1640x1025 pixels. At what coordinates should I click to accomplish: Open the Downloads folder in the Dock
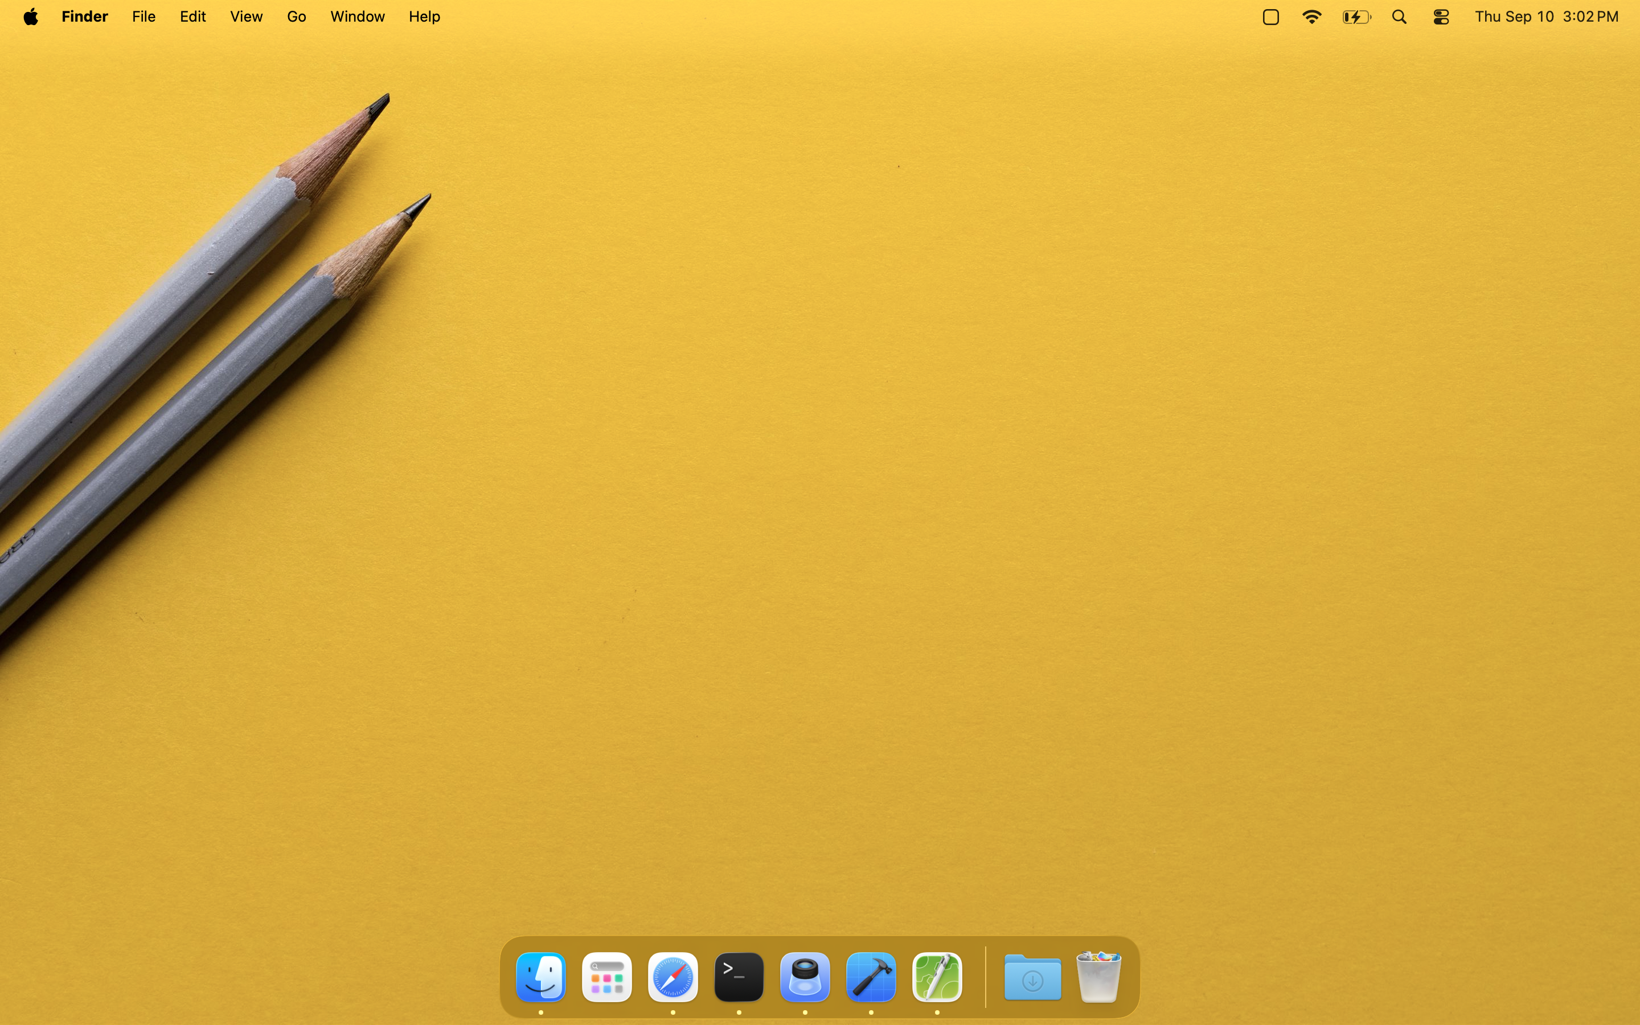1032,977
